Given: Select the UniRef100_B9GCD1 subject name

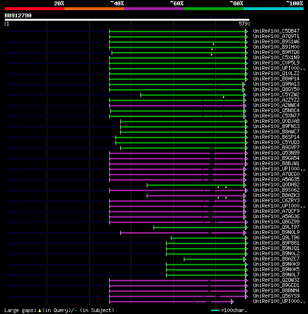Looking at the screenshot, I should click(x=276, y=286).
